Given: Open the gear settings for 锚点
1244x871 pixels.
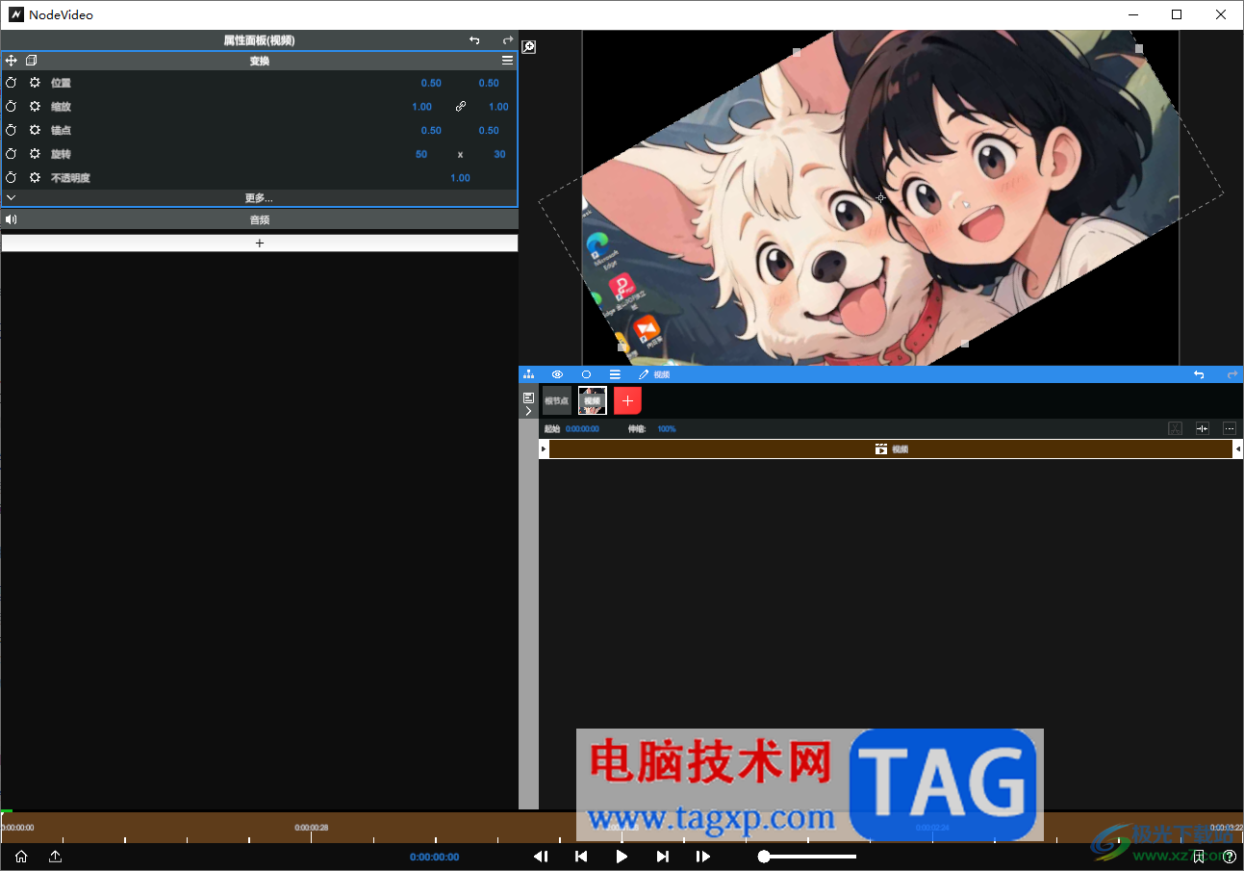Looking at the screenshot, I should pos(35,130).
